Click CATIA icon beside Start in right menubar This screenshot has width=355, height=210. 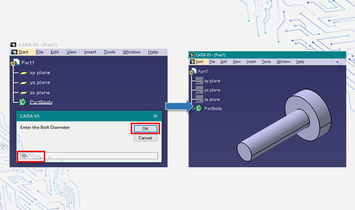[x=192, y=62]
